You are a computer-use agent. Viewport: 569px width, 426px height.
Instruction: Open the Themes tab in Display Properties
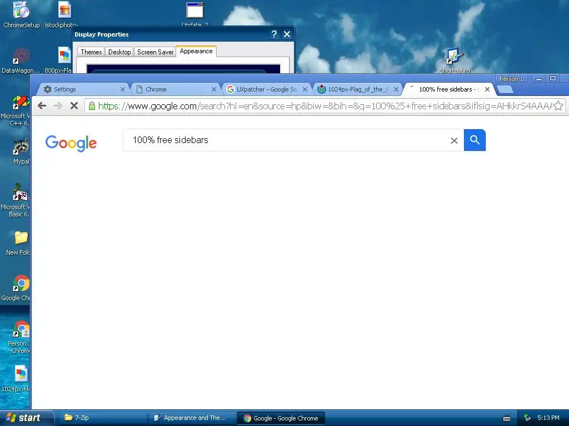[91, 52]
